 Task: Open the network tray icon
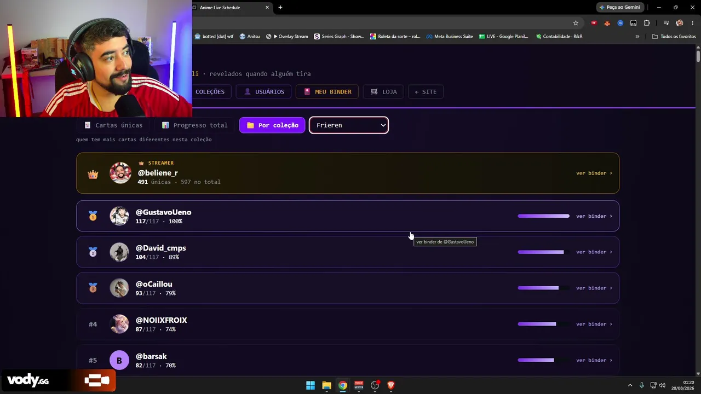653,385
